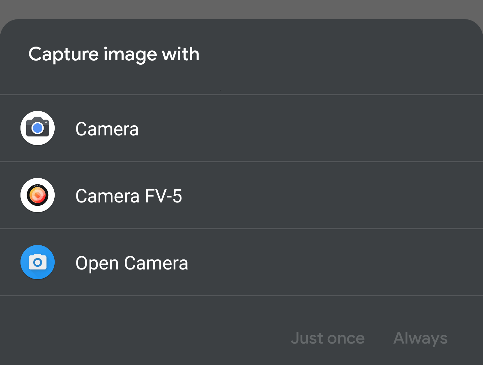Click the word "Open" in the third option

(x=97, y=263)
